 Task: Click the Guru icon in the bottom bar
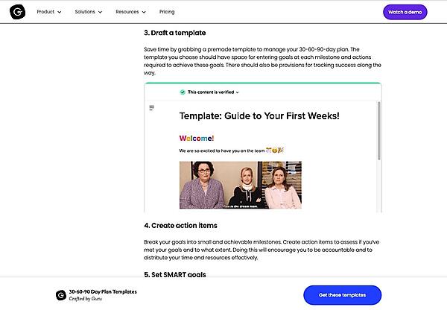tap(61, 295)
